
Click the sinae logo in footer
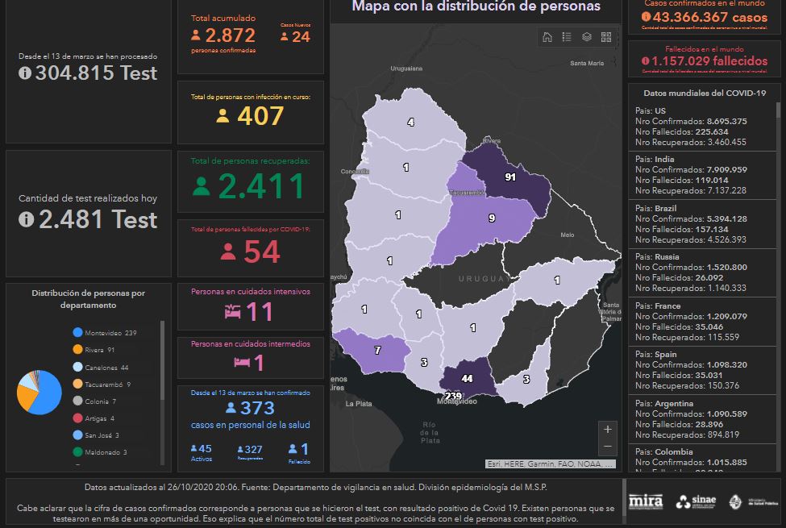click(693, 501)
